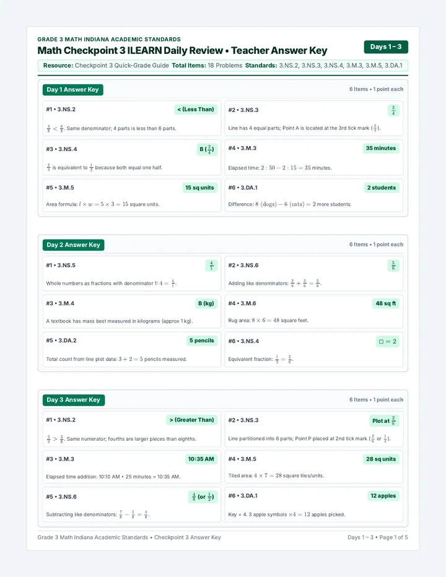Image resolution: width=446 pixels, height=577 pixels.
Task: Click the Resource Checkpoint 3 Quick-Grade Guide text
Action: tap(106, 66)
